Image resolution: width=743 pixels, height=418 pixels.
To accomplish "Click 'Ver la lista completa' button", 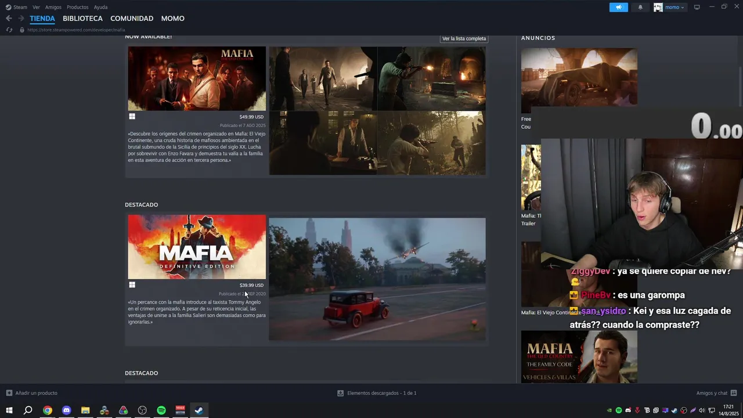I will 464,38.
